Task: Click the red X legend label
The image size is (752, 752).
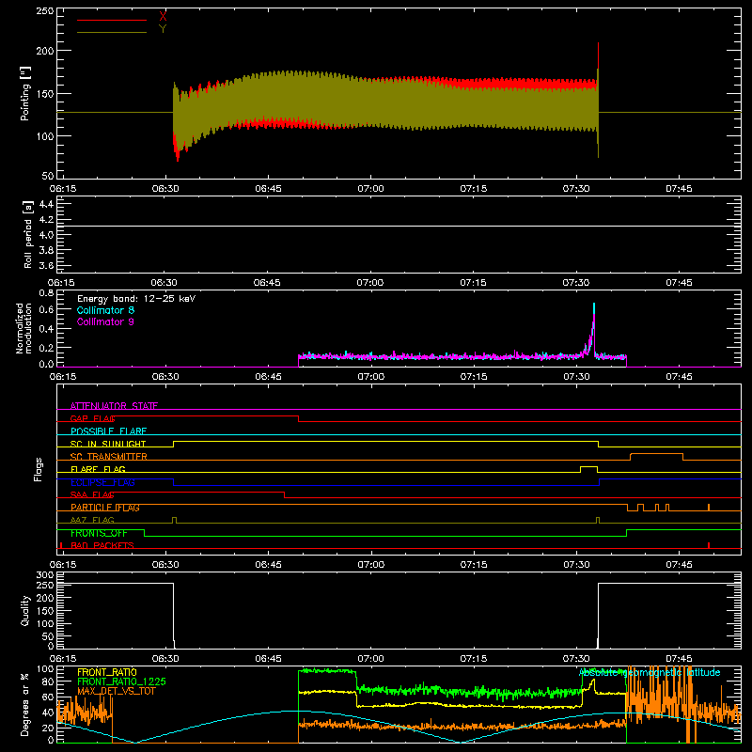Action: pos(163,17)
